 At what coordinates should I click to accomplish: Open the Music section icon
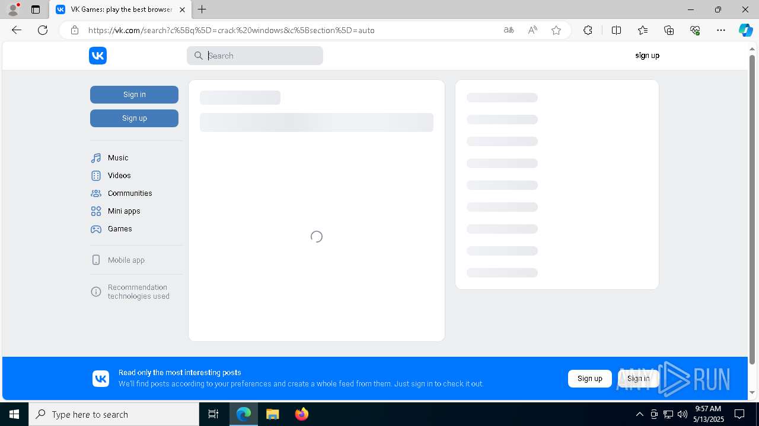96,158
